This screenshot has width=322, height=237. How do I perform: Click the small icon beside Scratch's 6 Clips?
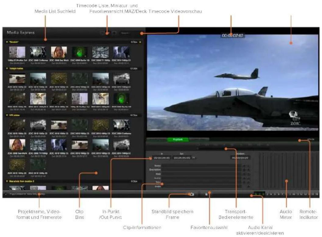(x=140, y=42)
